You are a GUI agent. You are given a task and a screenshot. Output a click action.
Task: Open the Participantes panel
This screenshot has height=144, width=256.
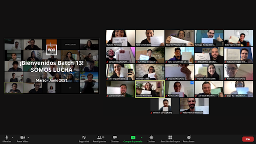(x=99, y=138)
